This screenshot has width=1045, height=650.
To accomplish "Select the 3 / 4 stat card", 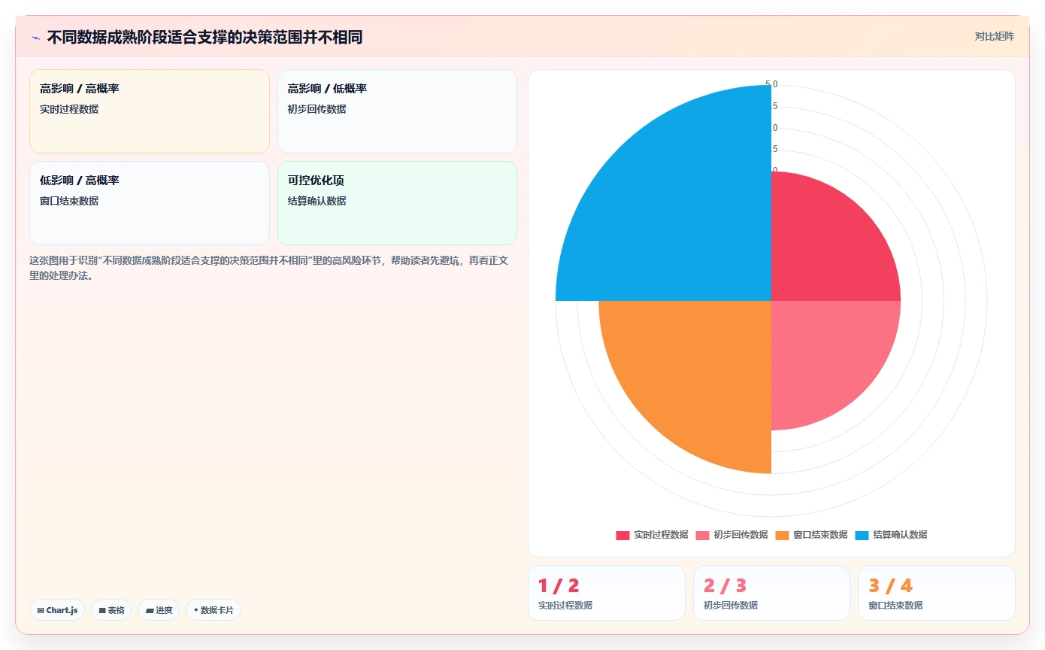I will click(937, 593).
